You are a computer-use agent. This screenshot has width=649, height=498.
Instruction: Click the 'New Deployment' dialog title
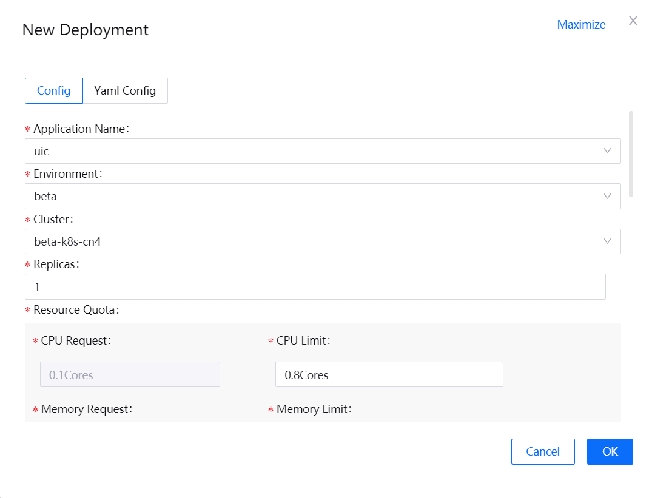point(86,30)
